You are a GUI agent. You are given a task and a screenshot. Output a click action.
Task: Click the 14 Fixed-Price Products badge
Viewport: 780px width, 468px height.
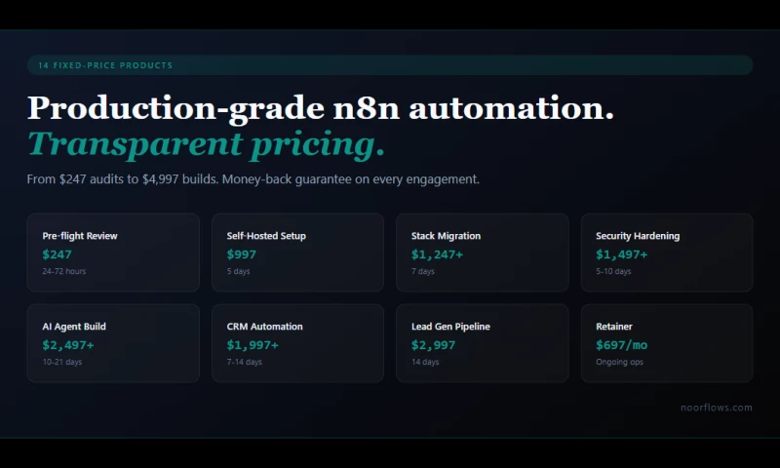(x=390, y=65)
